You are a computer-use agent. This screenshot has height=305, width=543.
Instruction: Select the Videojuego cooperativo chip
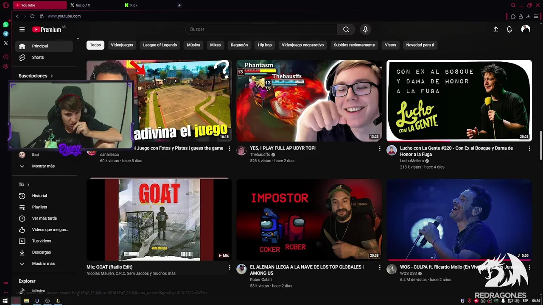click(x=303, y=45)
